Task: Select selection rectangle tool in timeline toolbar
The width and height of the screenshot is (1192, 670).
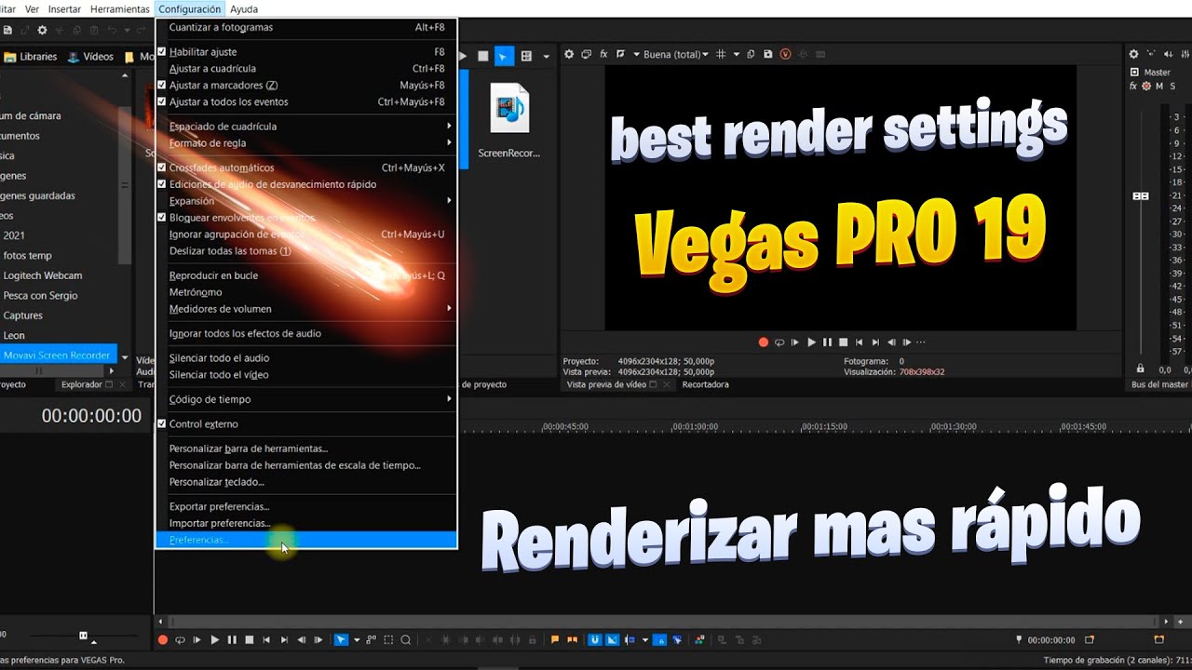Action: tap(388, 640)
